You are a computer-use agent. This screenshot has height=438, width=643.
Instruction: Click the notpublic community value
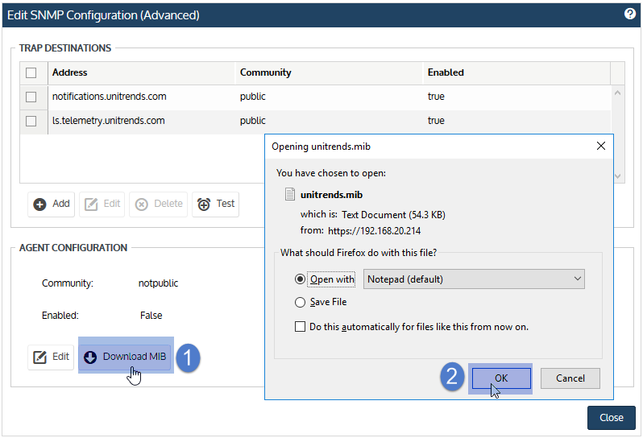tap(158, 283)
